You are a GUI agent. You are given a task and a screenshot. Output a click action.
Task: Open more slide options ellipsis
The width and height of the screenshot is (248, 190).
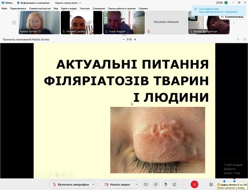pos(71,175)
